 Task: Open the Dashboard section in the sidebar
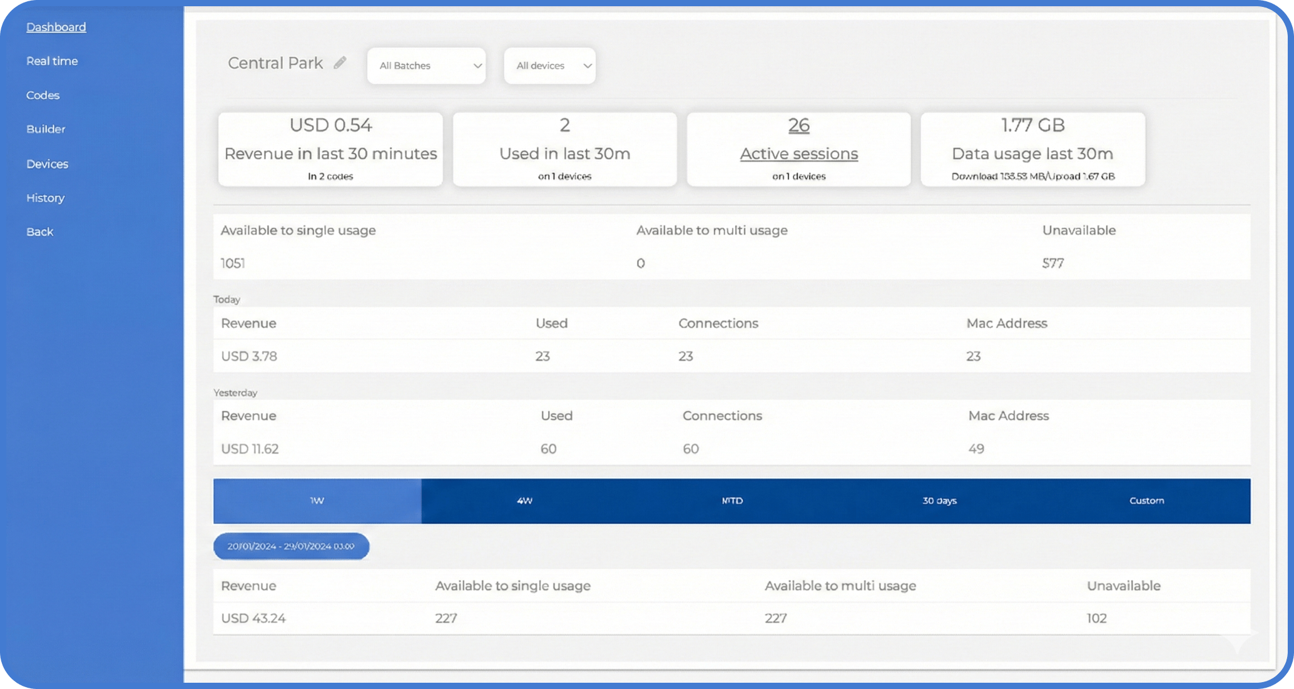56,26
